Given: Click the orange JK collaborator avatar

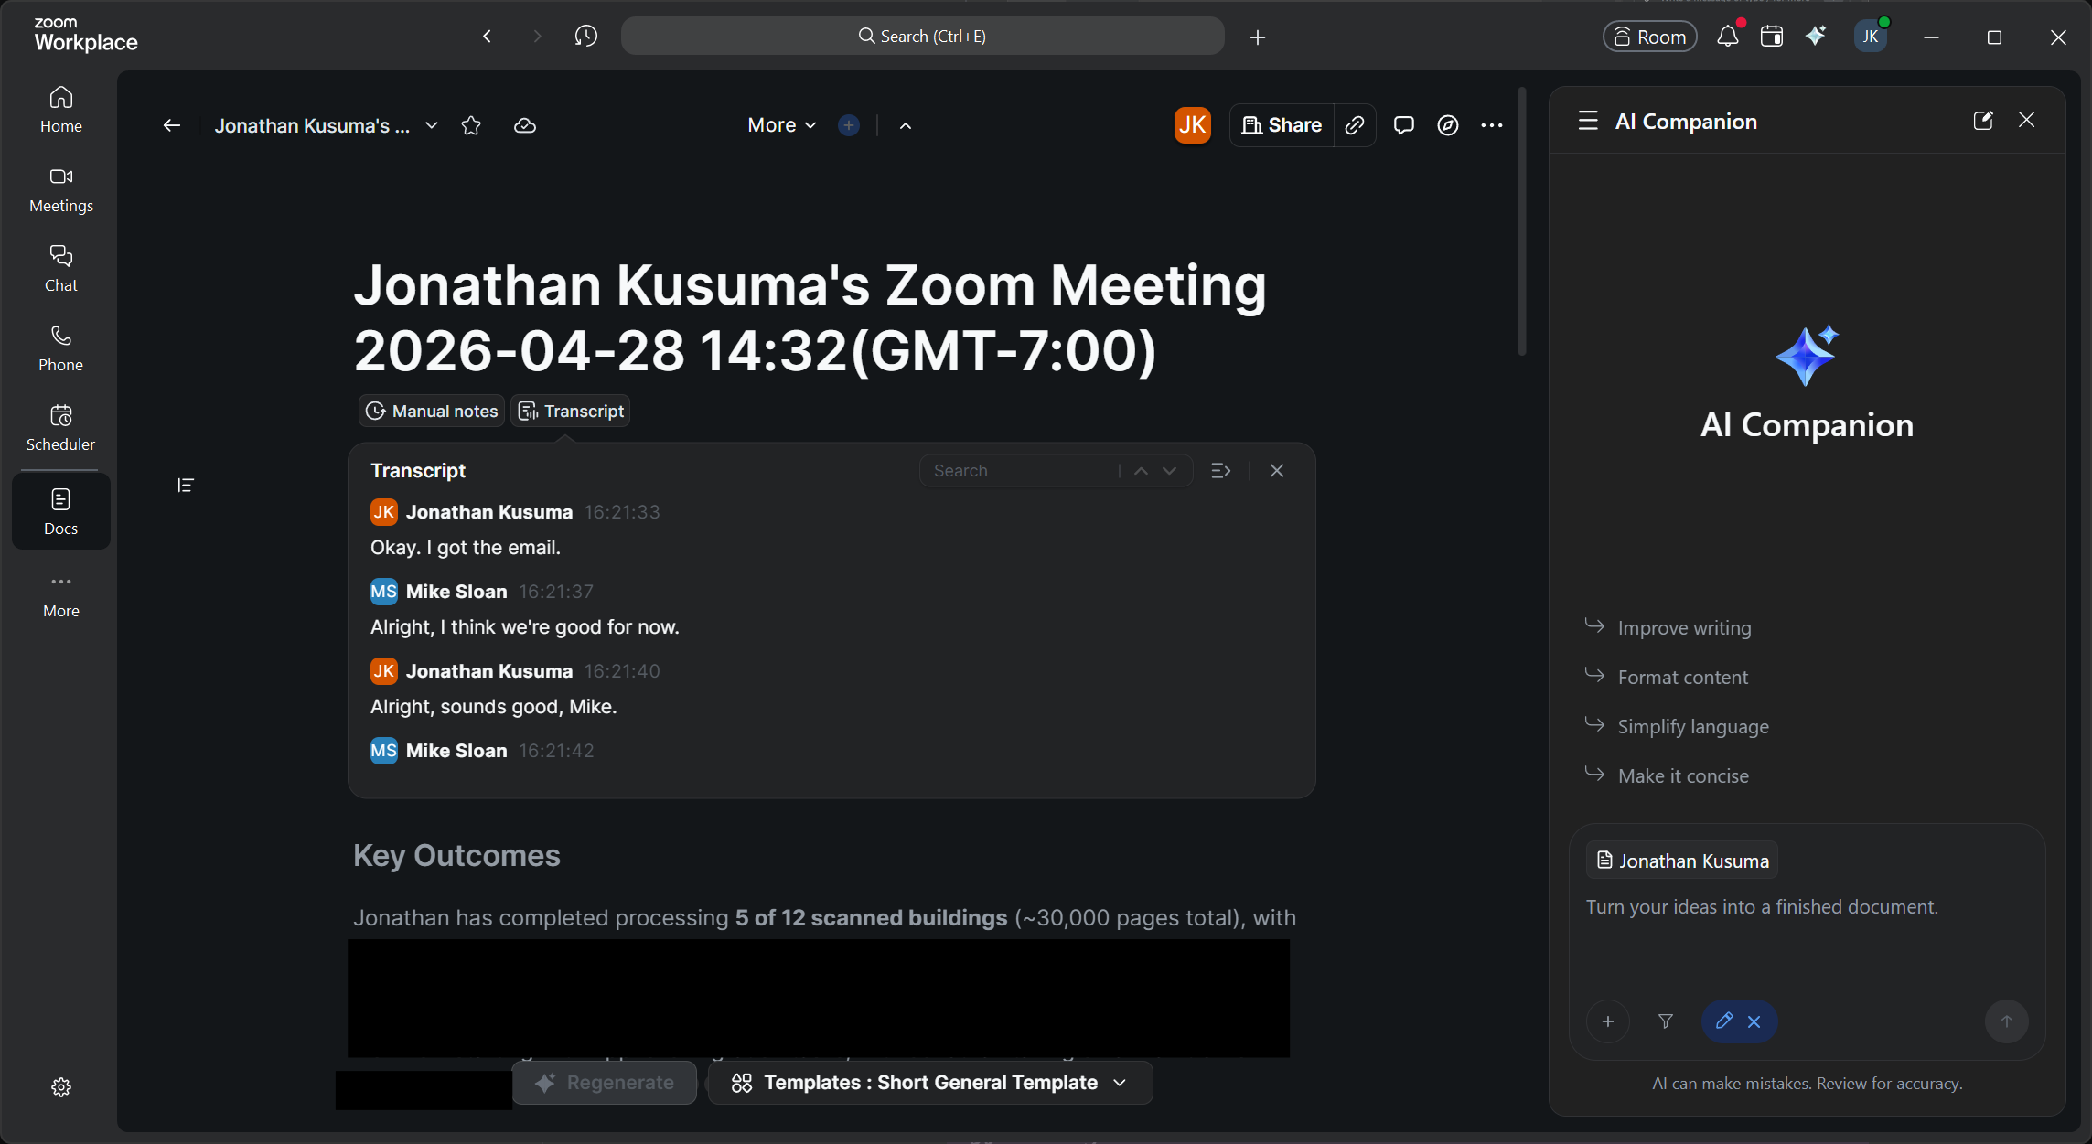Looking at the screenshot, I should [x=1193, y=125].
